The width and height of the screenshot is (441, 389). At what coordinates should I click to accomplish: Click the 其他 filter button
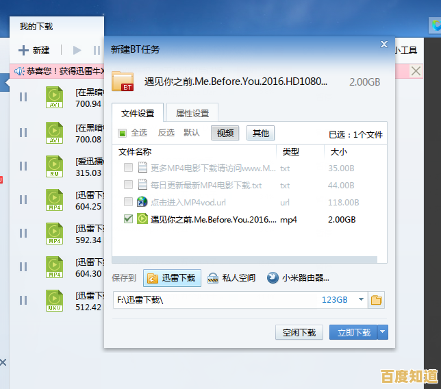(x=260, y=133)
